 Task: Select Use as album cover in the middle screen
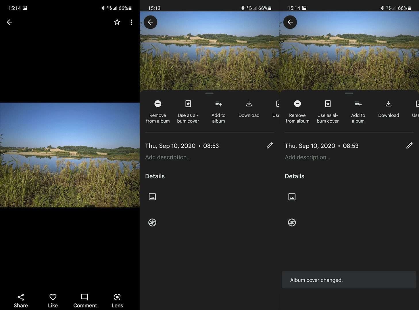[x=188, y=112]
